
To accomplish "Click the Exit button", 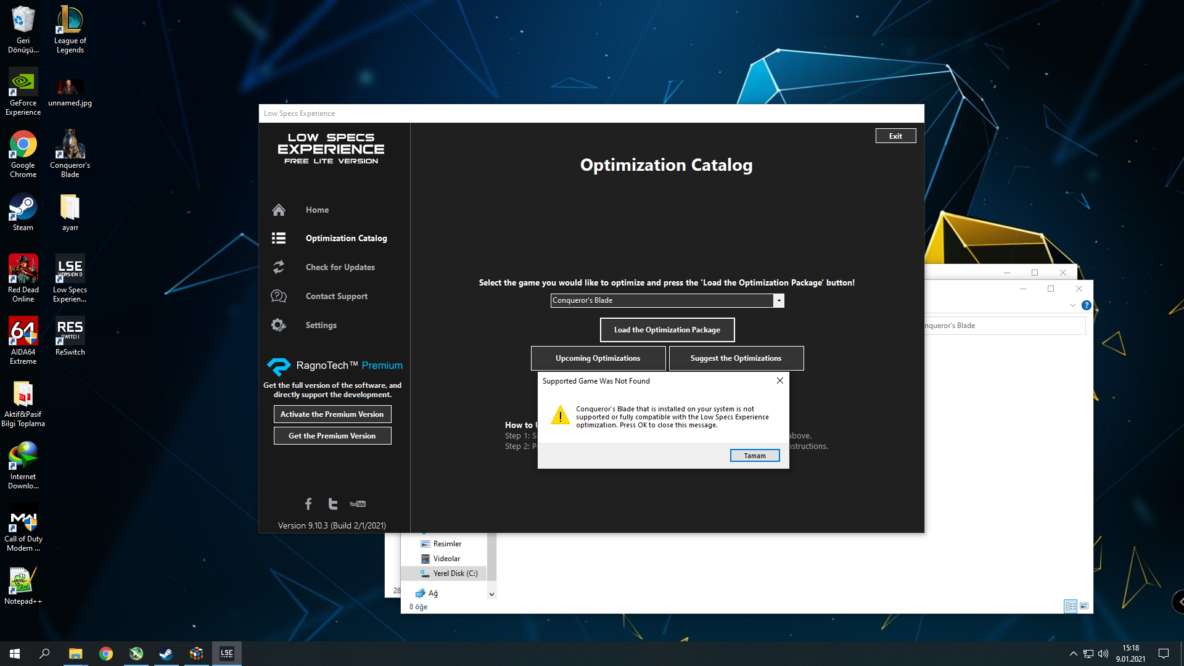I will (x=895, y=136).
